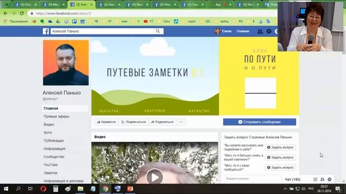Viewport: 346px width, 194px height.
Task: Click Отправить сообщение button
Action: point(259,122)
